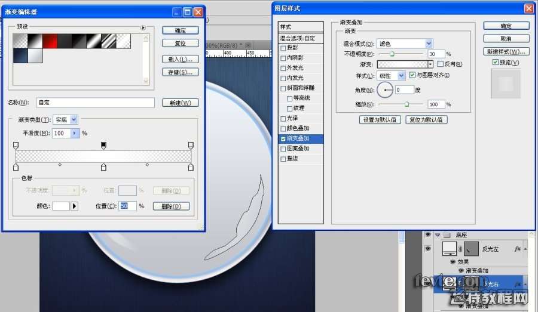Click the mask link icon on 反光左 layer
The image size is (538, 312).
(460, 249)
